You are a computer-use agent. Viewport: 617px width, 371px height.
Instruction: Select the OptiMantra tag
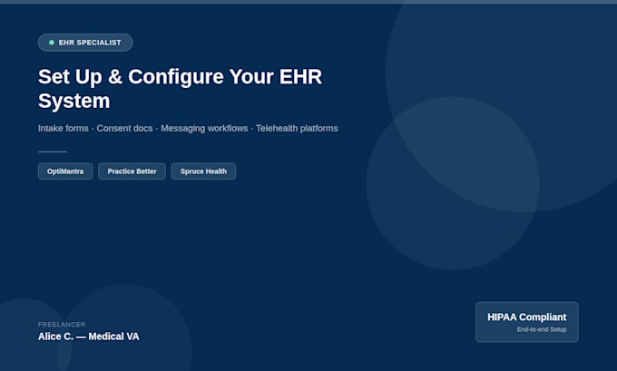click(65, 171)
